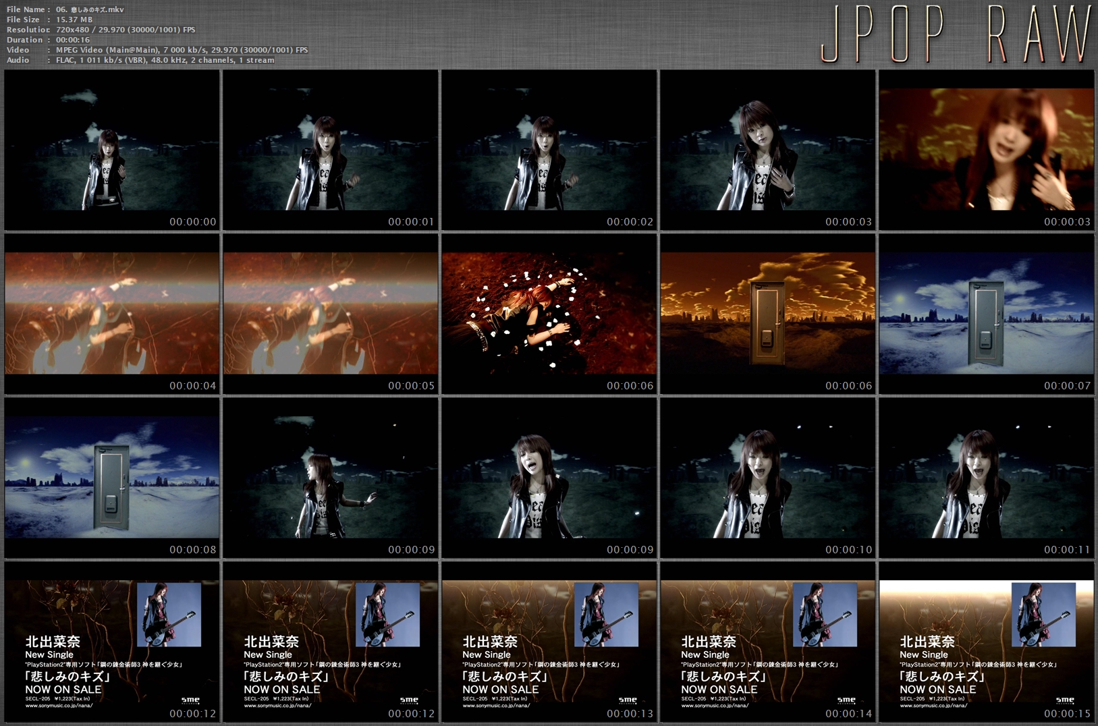Open the bright-topped frame stamped 00:00:15
The height and width of the screenshot is (726, 1098).
point(987,642)
